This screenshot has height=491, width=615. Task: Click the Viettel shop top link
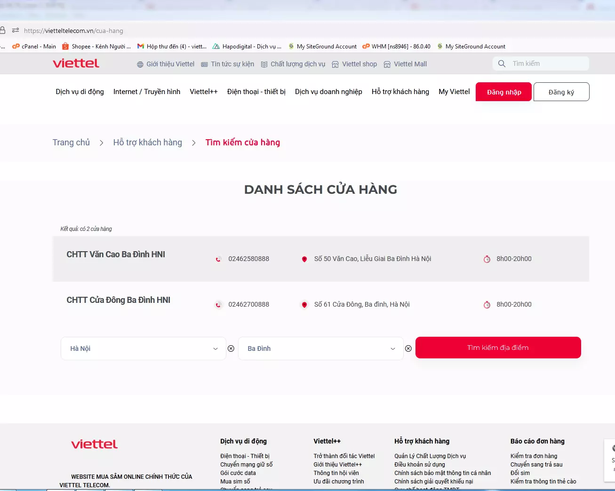(x=359, y=64)
